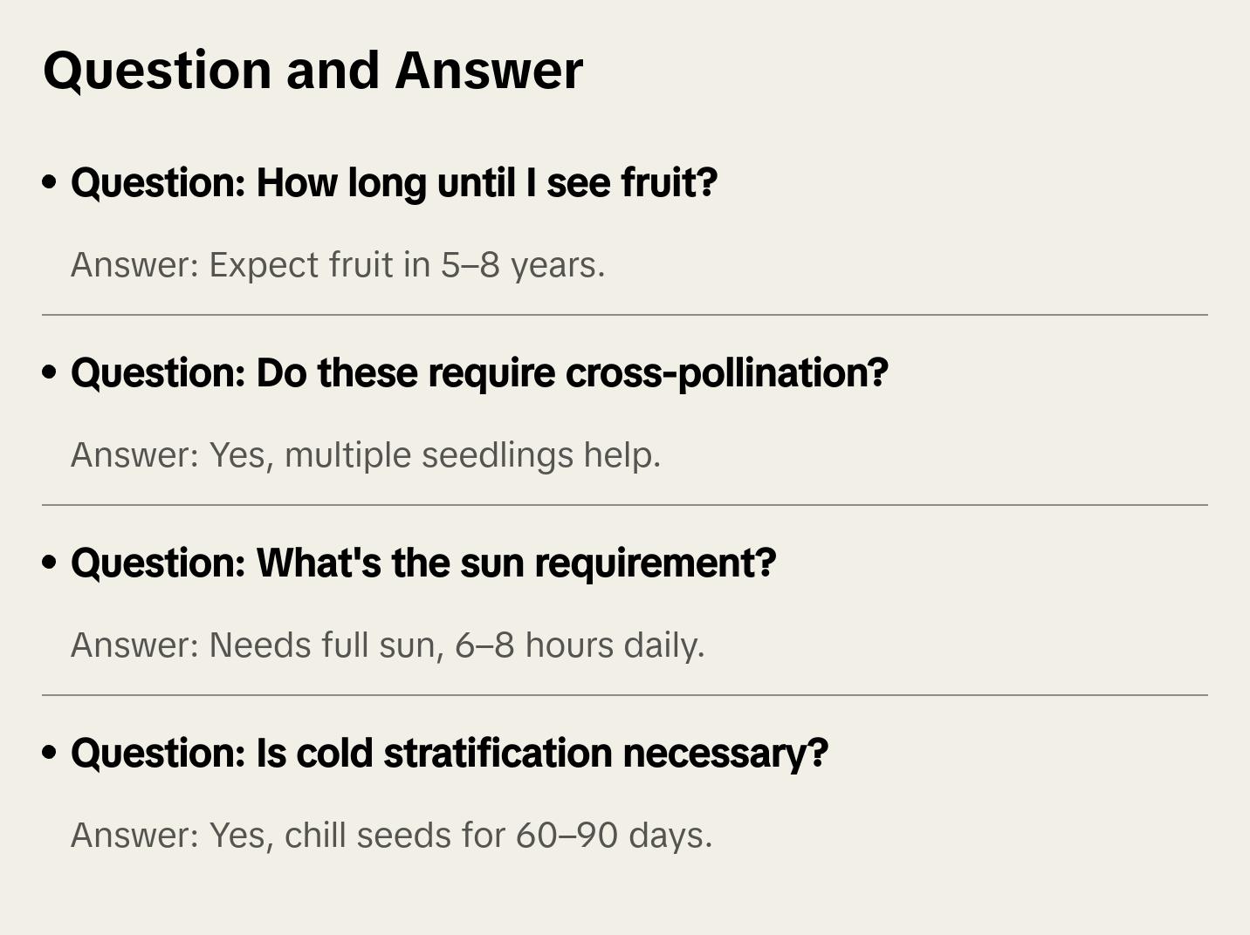Click the bullet beside the sun requirement question

tap(50, 563)
